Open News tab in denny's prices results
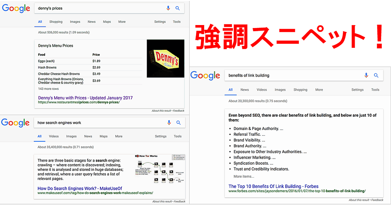The image size is (391, 205). (x=92, y=22)
